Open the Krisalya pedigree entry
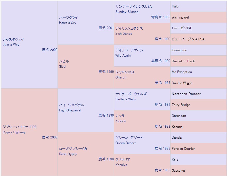The image size is (227, 176). point(123,160)
